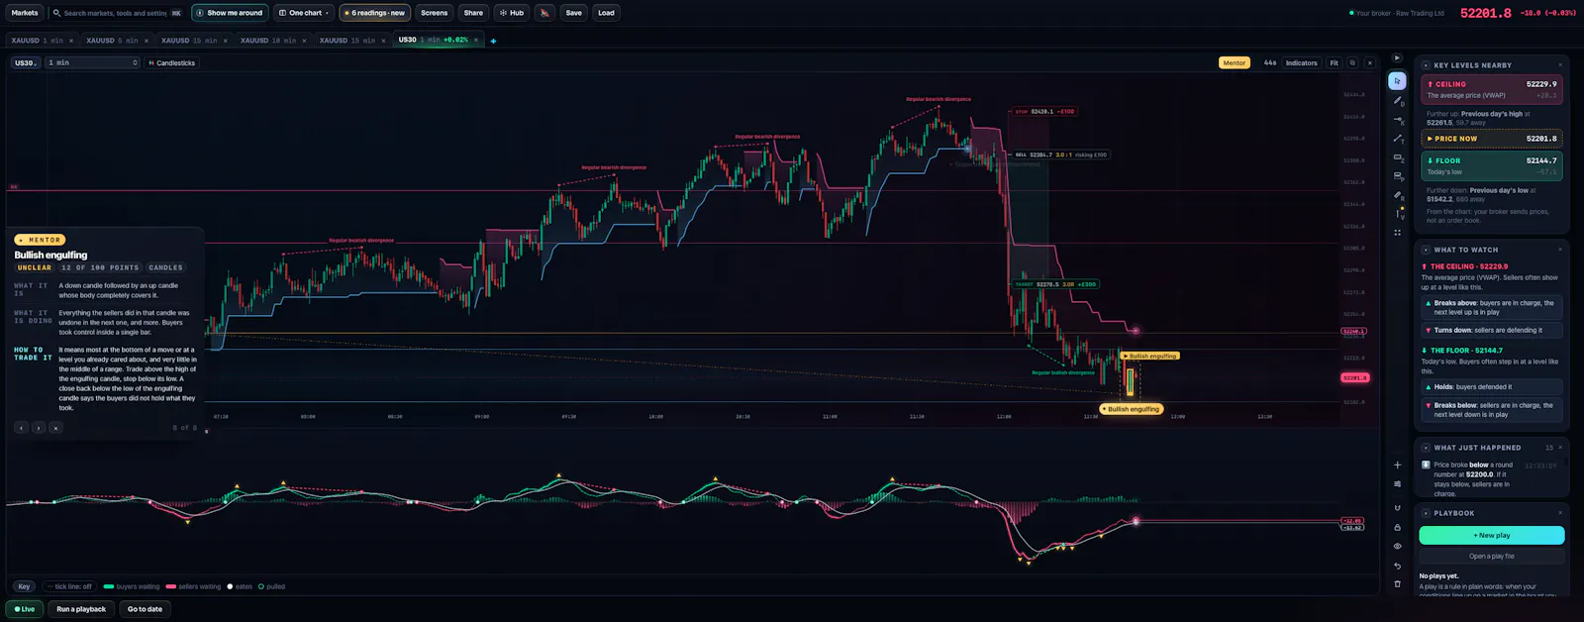
Task: Click the plus icon in the side toolbar
Action: tap(1397, 465)
